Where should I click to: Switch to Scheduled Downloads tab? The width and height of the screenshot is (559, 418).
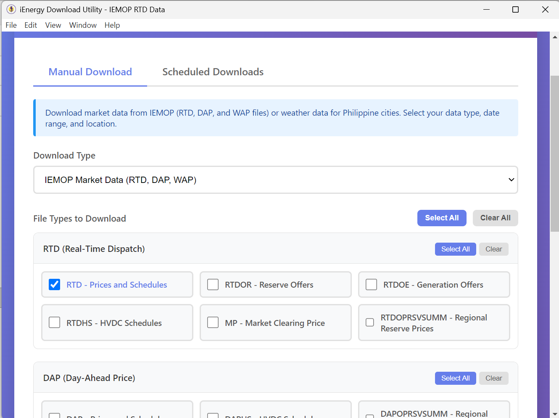point(213,72)
